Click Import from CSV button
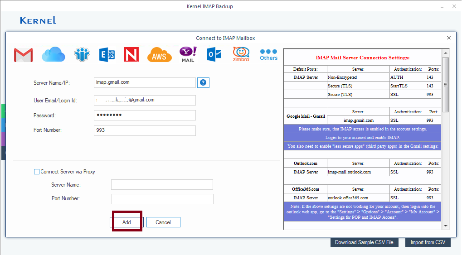The image size is (462, 255). 428,242
